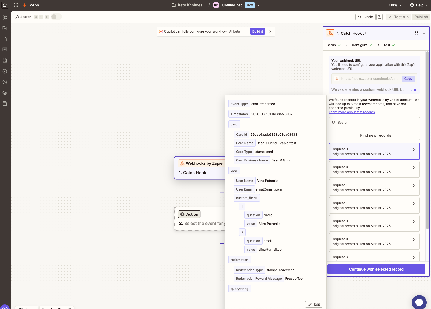
Task: Click the Draft status badge
Action: 249,5
